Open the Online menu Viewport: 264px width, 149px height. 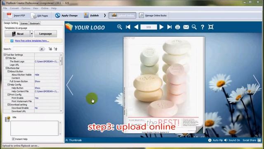45,8
